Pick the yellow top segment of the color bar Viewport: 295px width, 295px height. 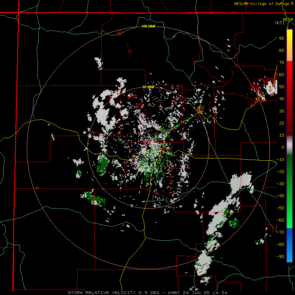coord(289,45)
